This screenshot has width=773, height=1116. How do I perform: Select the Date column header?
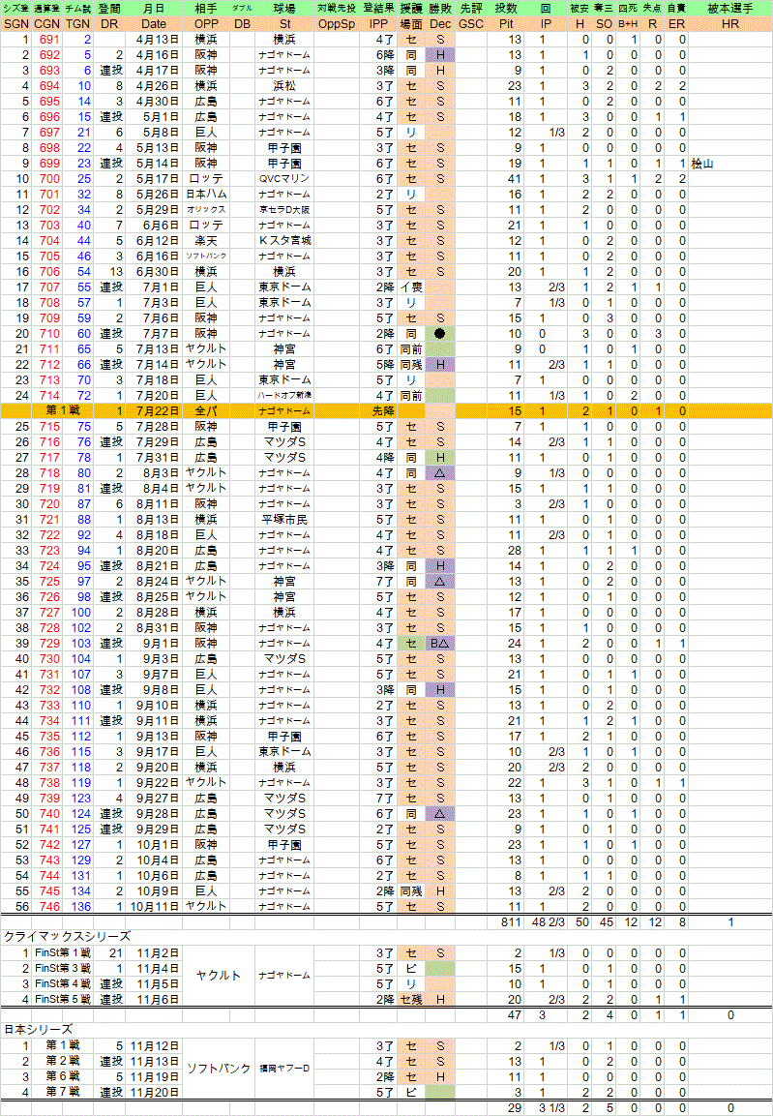point(154,24)
